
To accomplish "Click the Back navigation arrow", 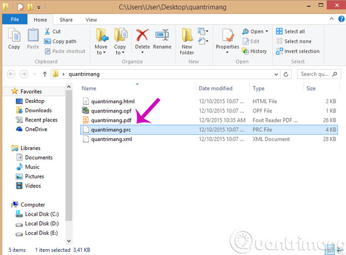I will click(11, 74).
